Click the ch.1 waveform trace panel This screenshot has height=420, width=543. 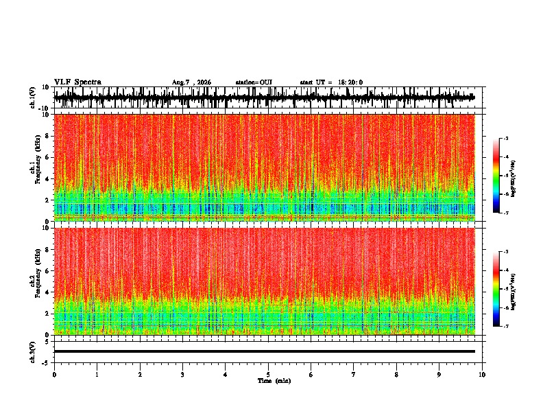(269, 97)
